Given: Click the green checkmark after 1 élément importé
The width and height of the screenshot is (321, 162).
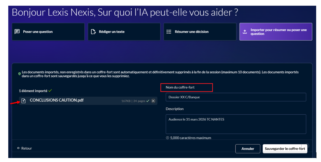Looking at the screenshot, I should click(x=50, y=91).
